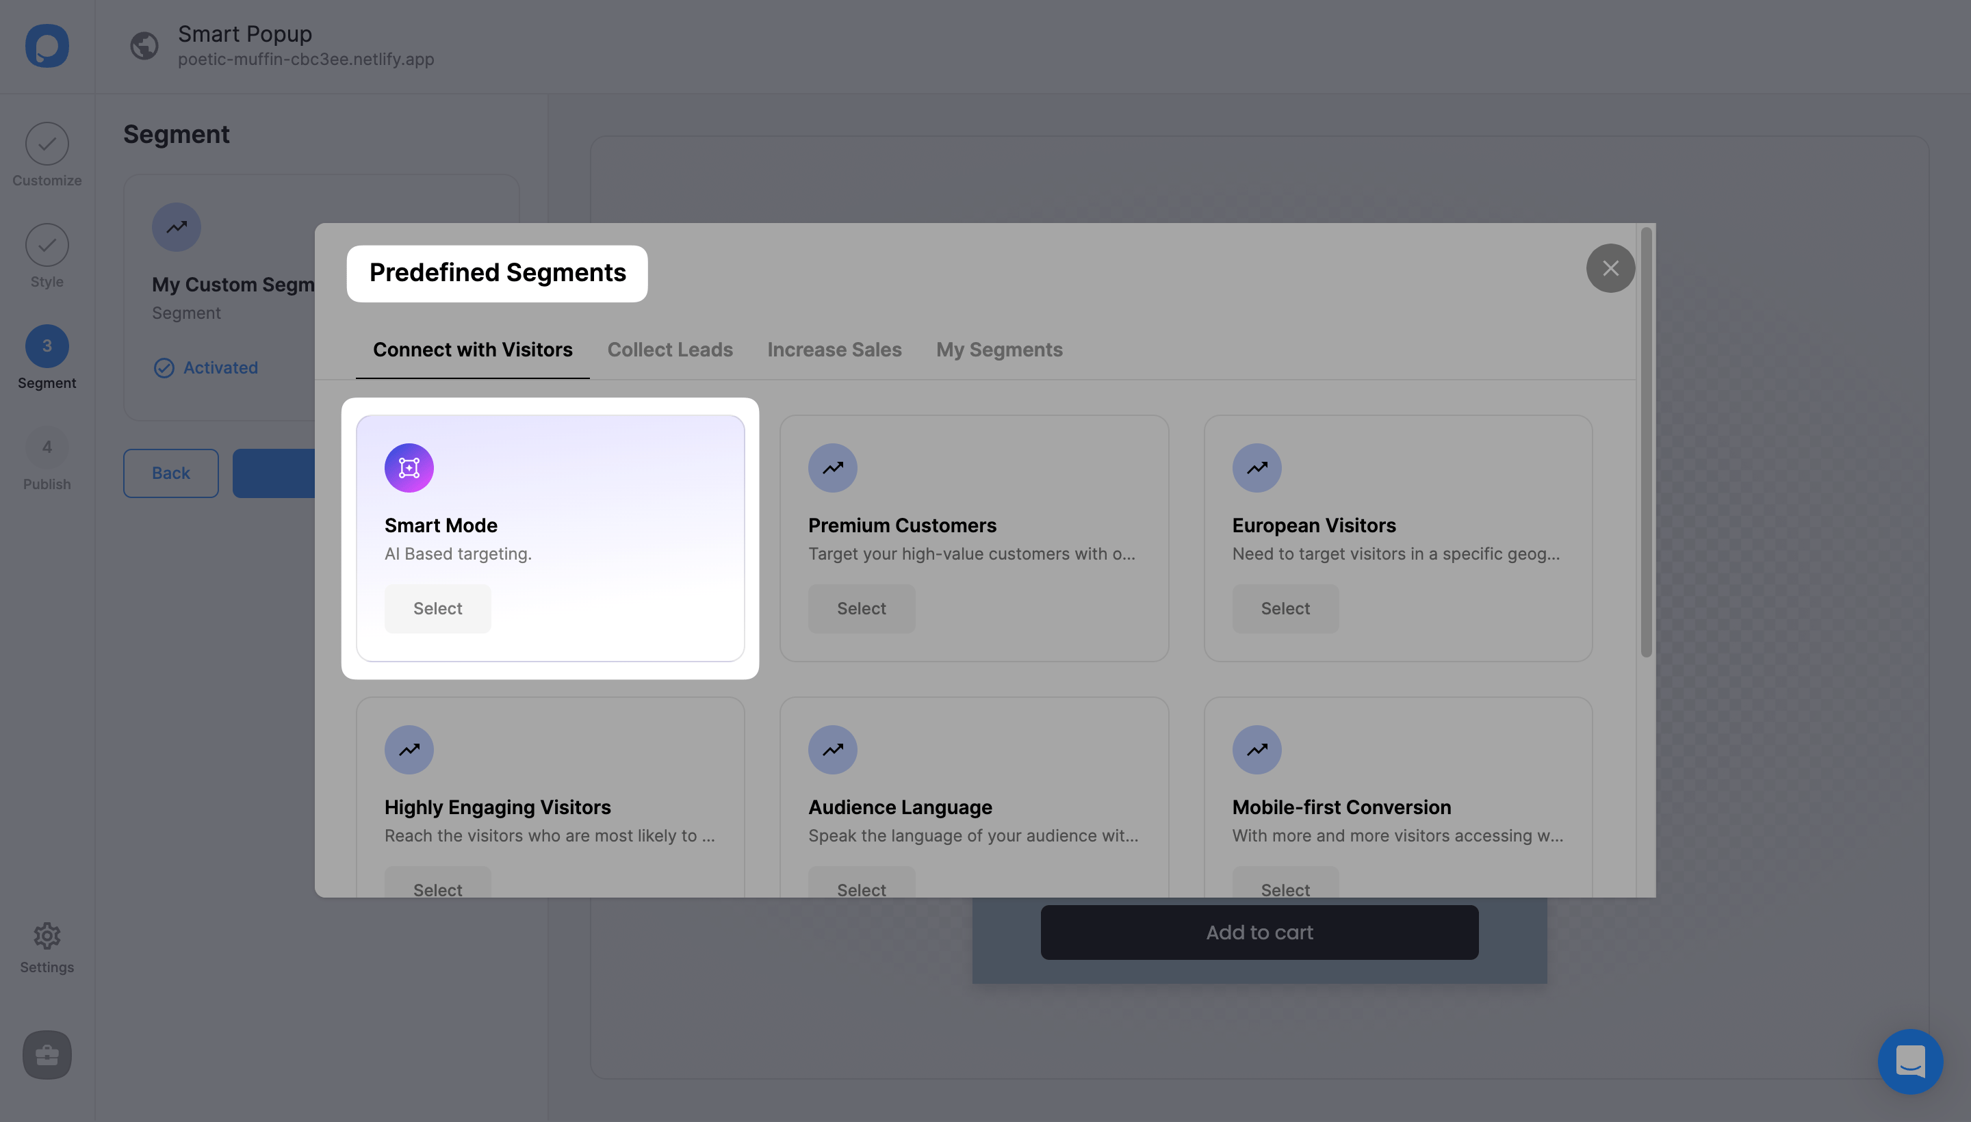1971x1122 pixels.
Task: Click the Increase Sales tab
Action: [x=835, y=350]
